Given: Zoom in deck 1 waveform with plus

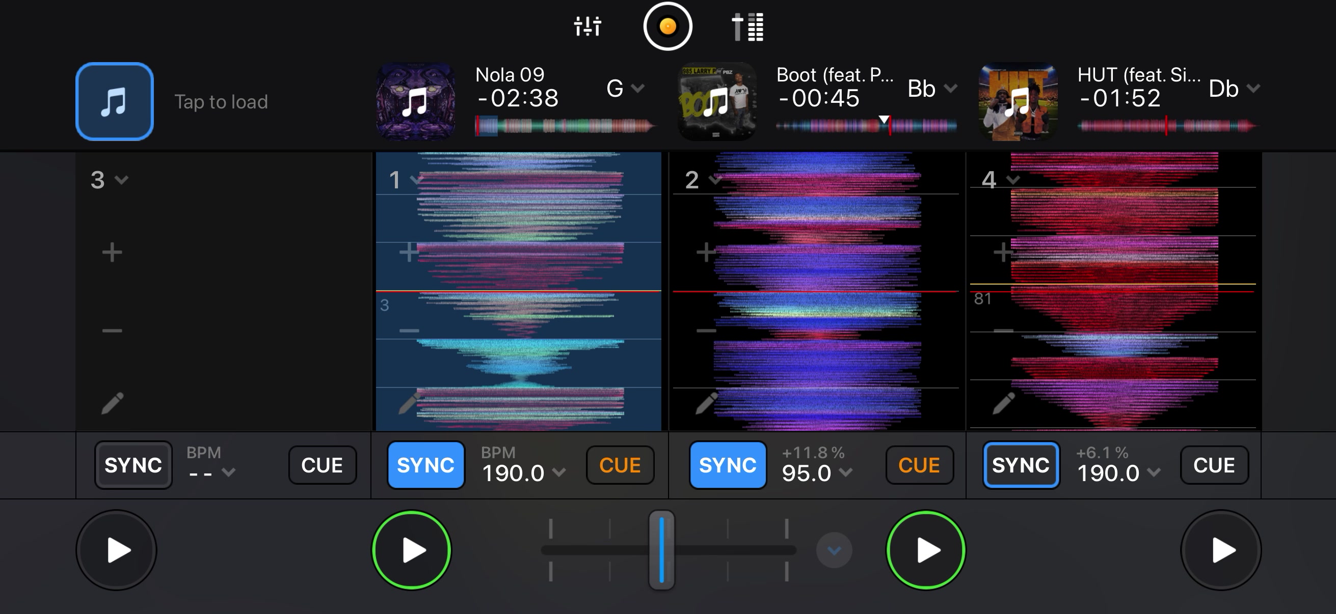Looking at the screenshot, I should [408, 253].
